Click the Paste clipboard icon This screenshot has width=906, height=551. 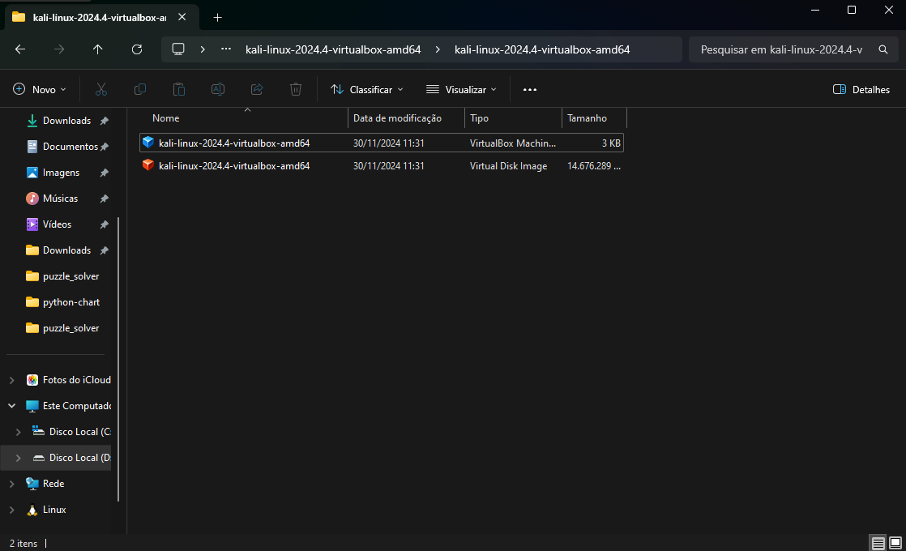[179, 89]
